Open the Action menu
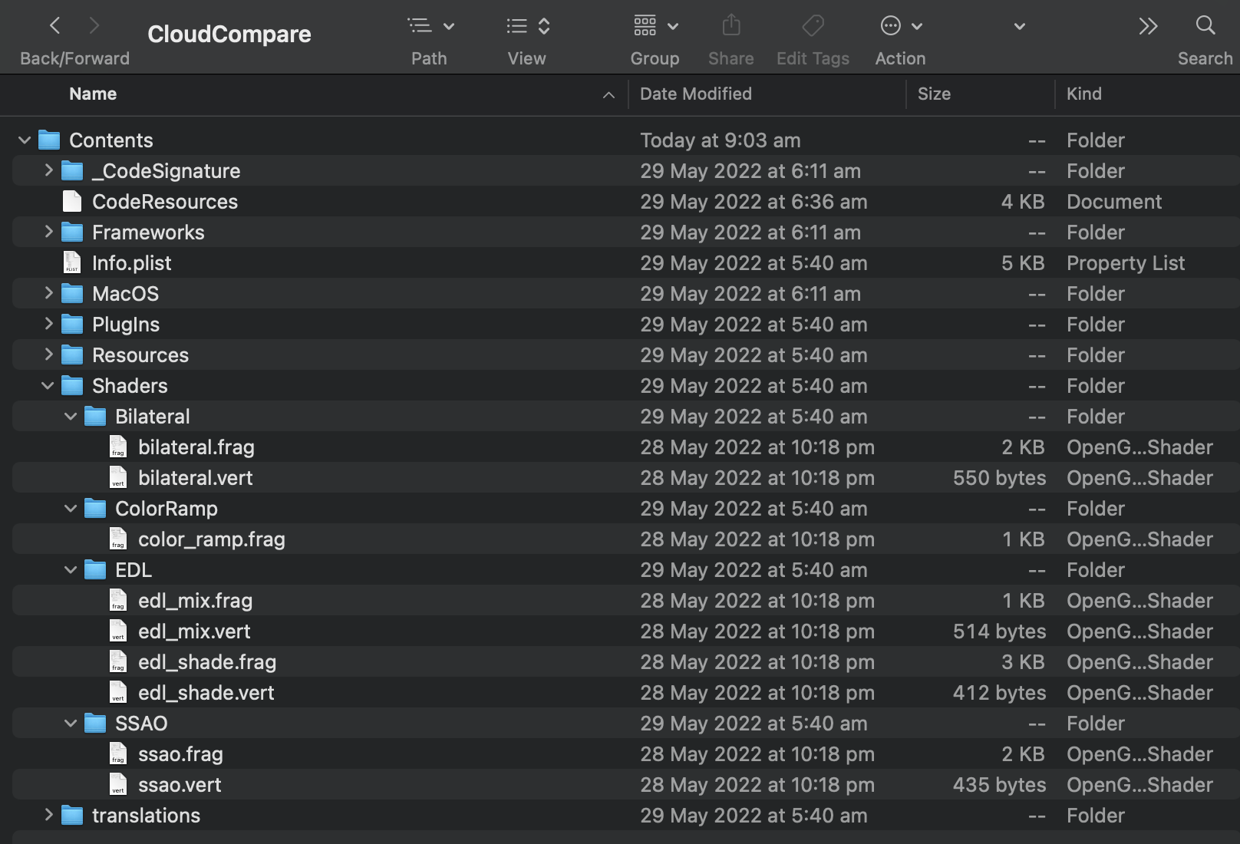The height and width of the screenshot is (844, 1240). (899, 25)
